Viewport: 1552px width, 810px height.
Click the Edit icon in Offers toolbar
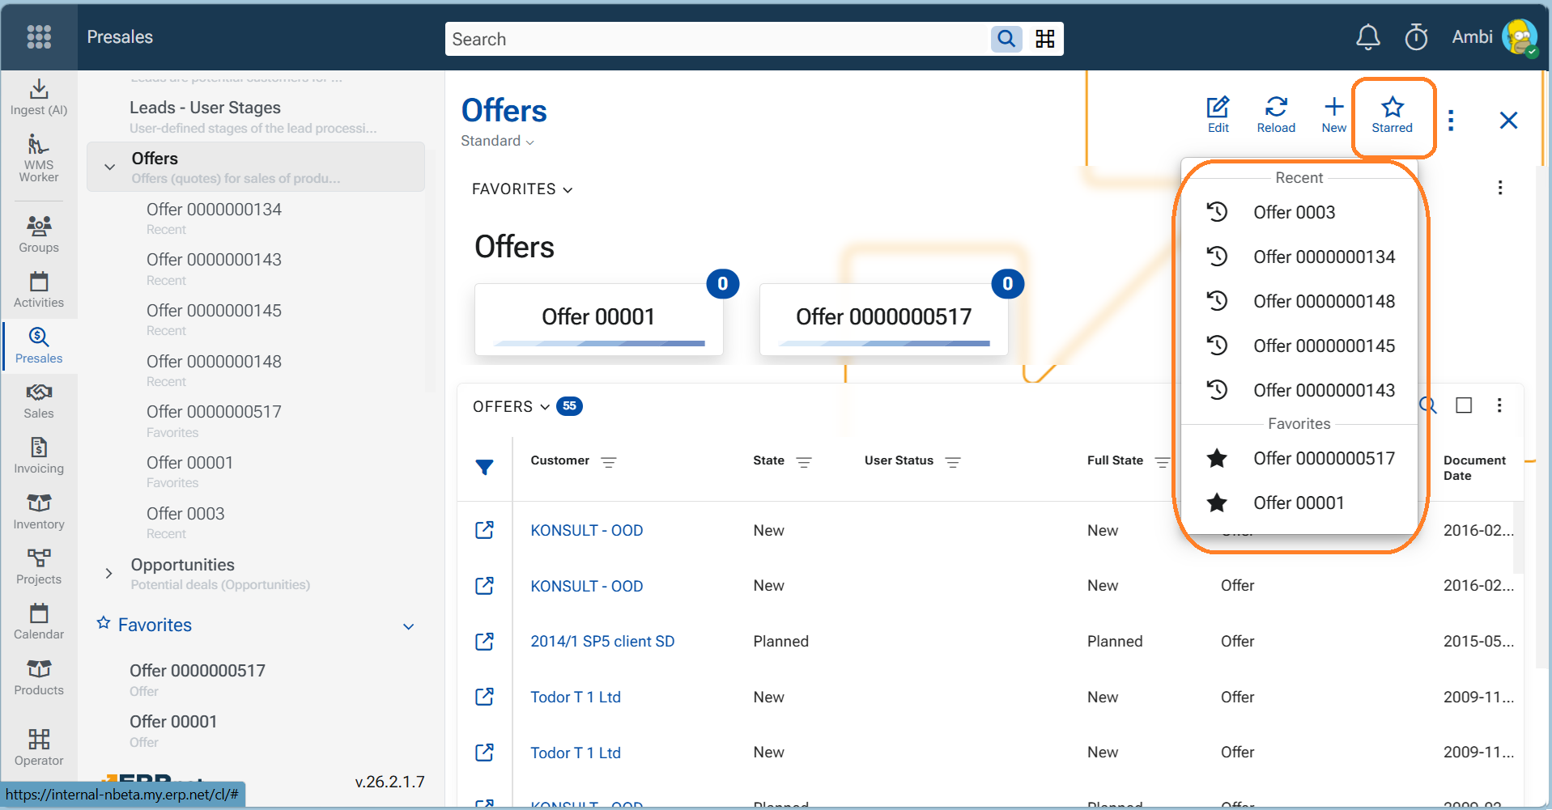pyautogui.click(x=1218, y=114)
